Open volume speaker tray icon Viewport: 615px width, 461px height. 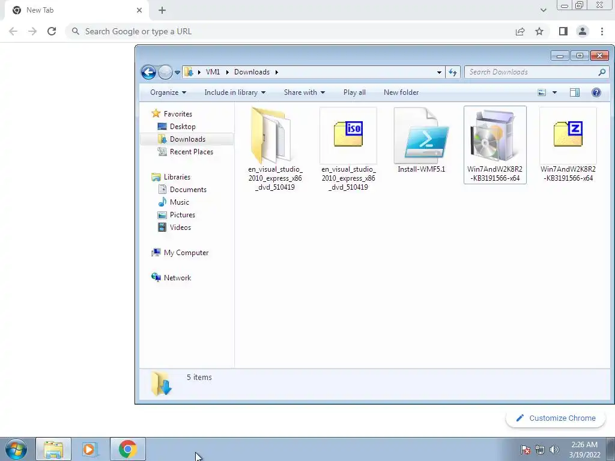point(554,450)
